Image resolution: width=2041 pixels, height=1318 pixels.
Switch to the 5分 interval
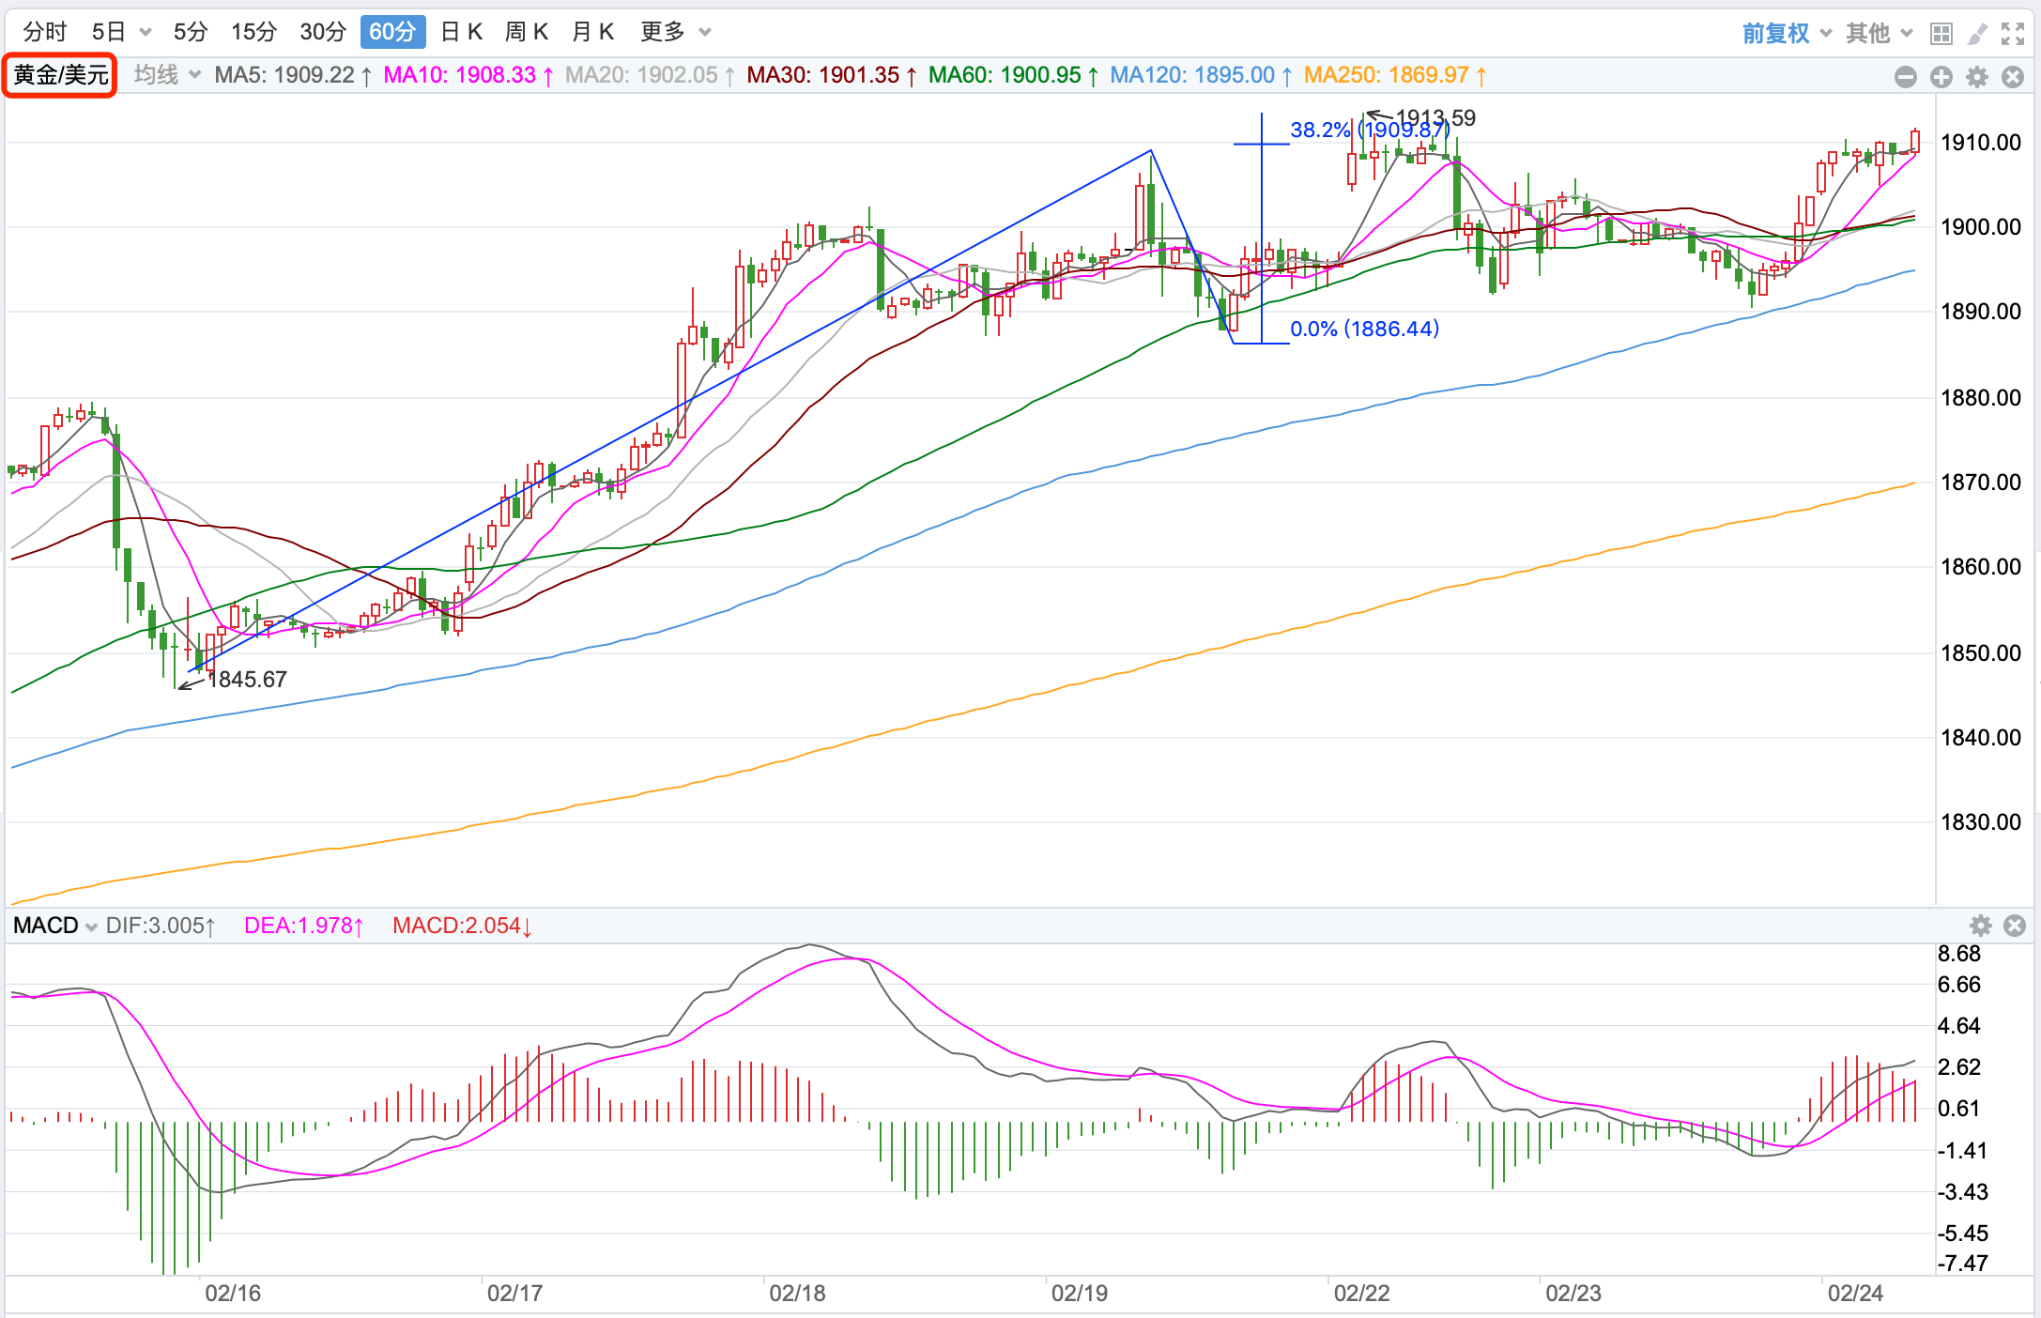point(190,32)
